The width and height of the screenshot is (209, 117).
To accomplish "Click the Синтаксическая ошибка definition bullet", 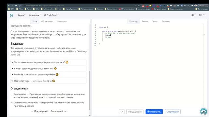I will tap(49, 104).
